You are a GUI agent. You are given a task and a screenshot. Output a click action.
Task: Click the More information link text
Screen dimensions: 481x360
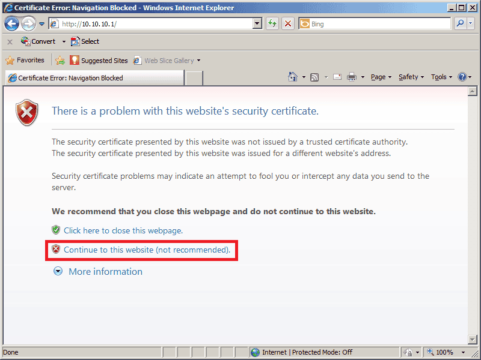pos(106,272)
